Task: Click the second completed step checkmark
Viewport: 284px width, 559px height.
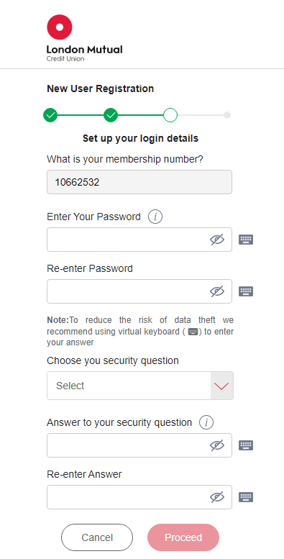Action: pos(111,115)
